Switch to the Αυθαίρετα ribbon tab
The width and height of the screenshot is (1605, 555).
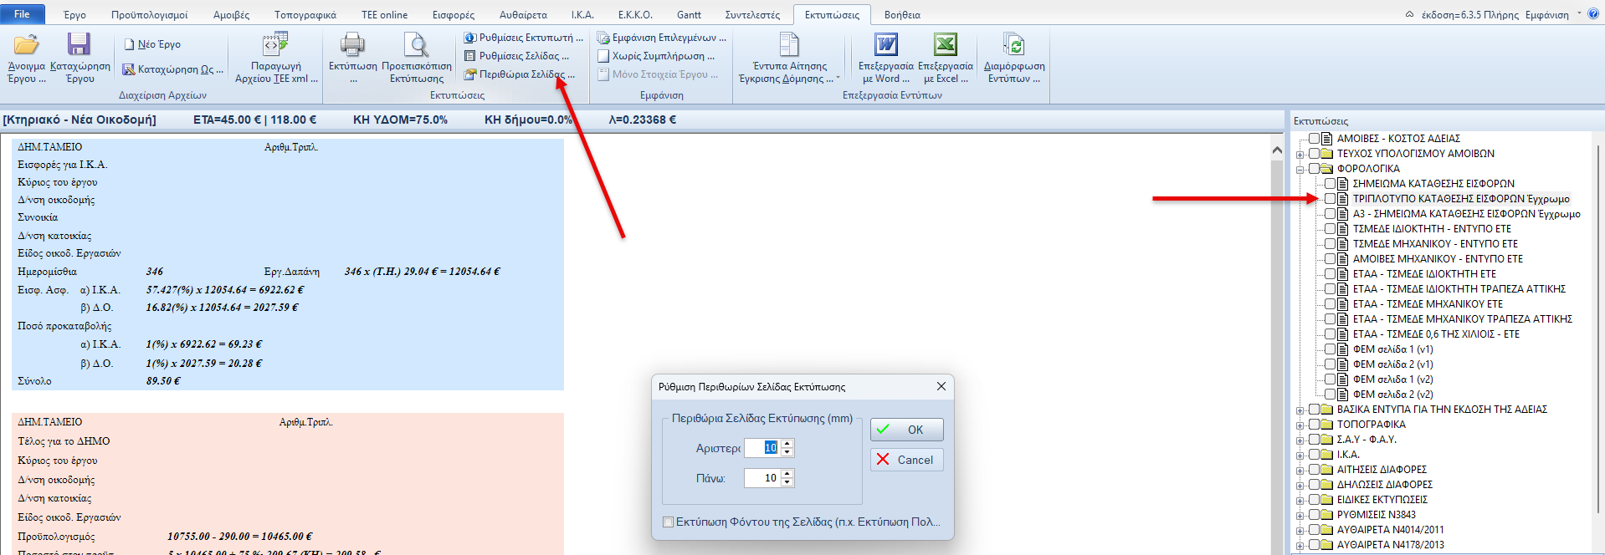point(523,15)
